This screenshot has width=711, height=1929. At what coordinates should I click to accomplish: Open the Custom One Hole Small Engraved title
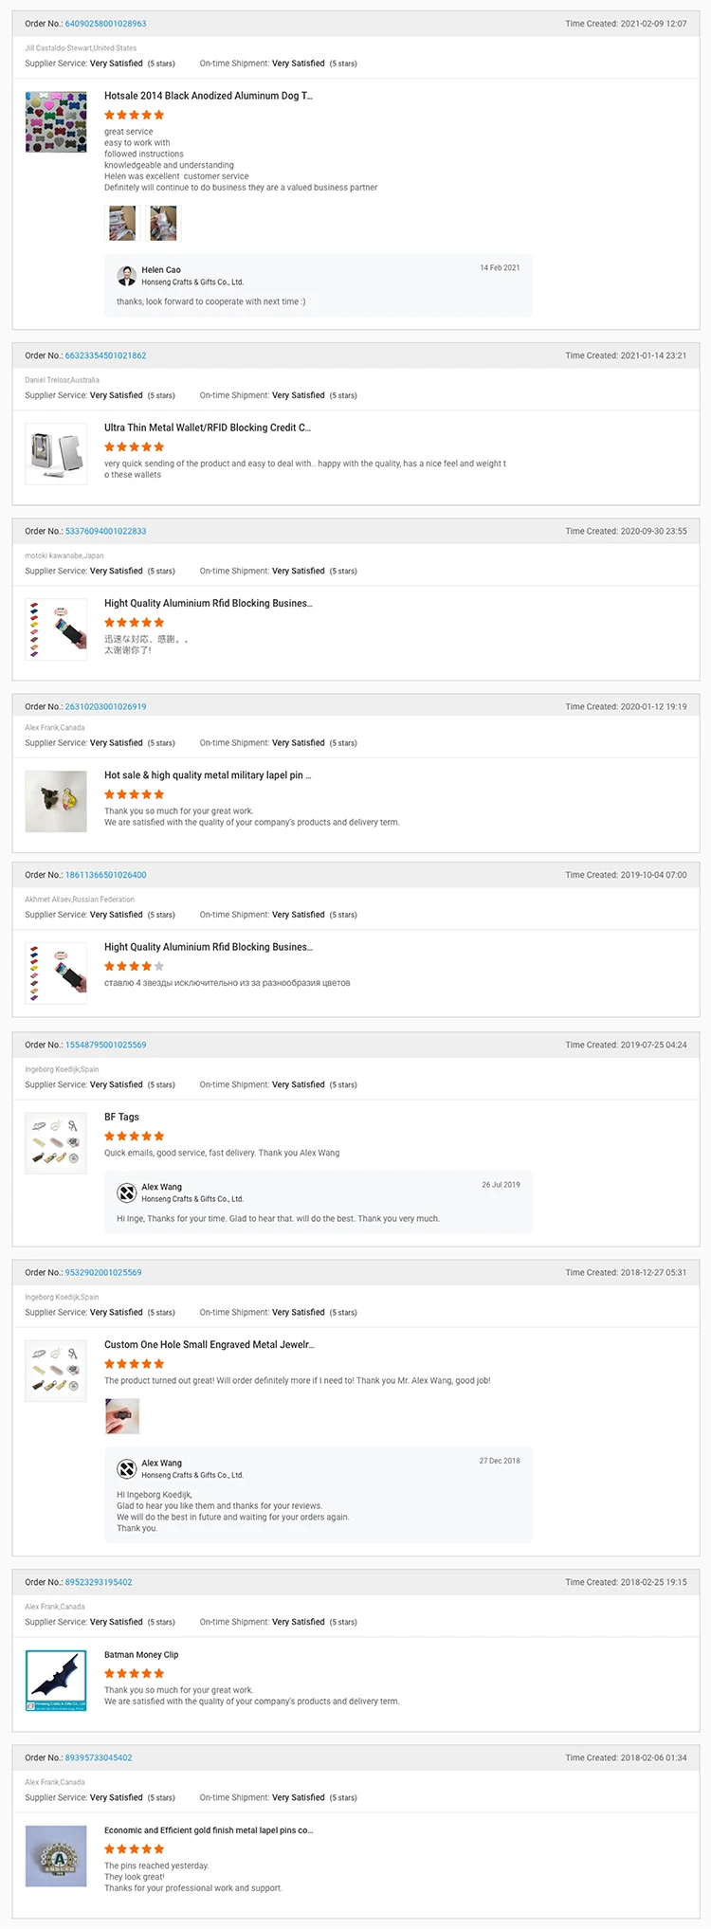209,1344
